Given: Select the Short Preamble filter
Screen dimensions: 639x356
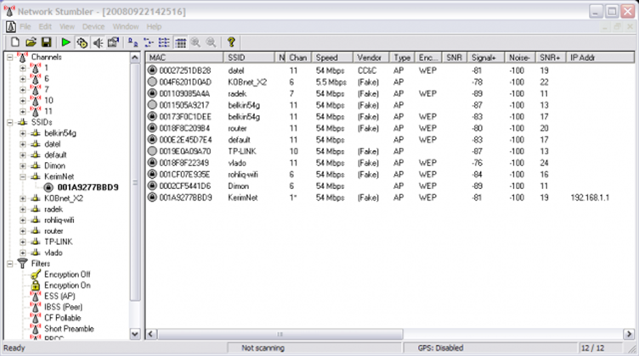Looking at the screenshot, I should click(x=69, y=329).
